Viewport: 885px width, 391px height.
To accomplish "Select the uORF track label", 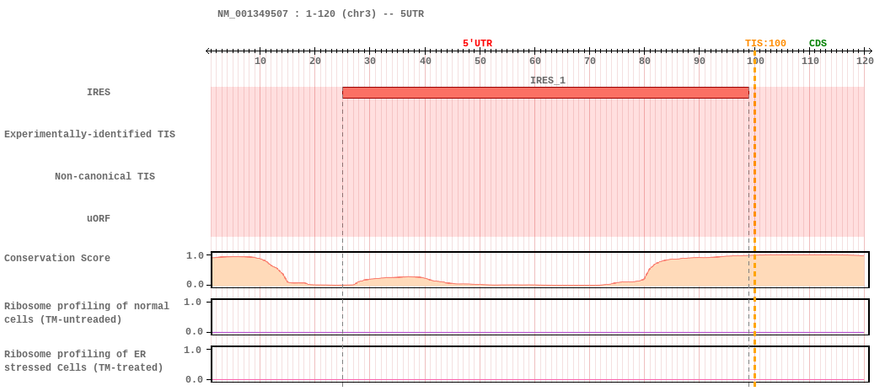I will coord(99,219).
